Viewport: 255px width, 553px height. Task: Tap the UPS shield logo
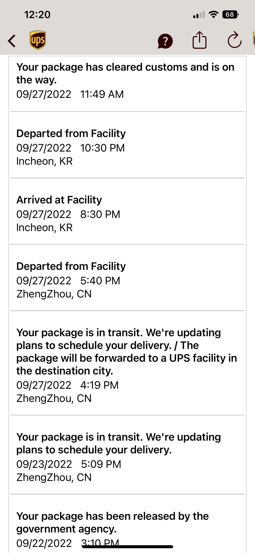(38, 40)
